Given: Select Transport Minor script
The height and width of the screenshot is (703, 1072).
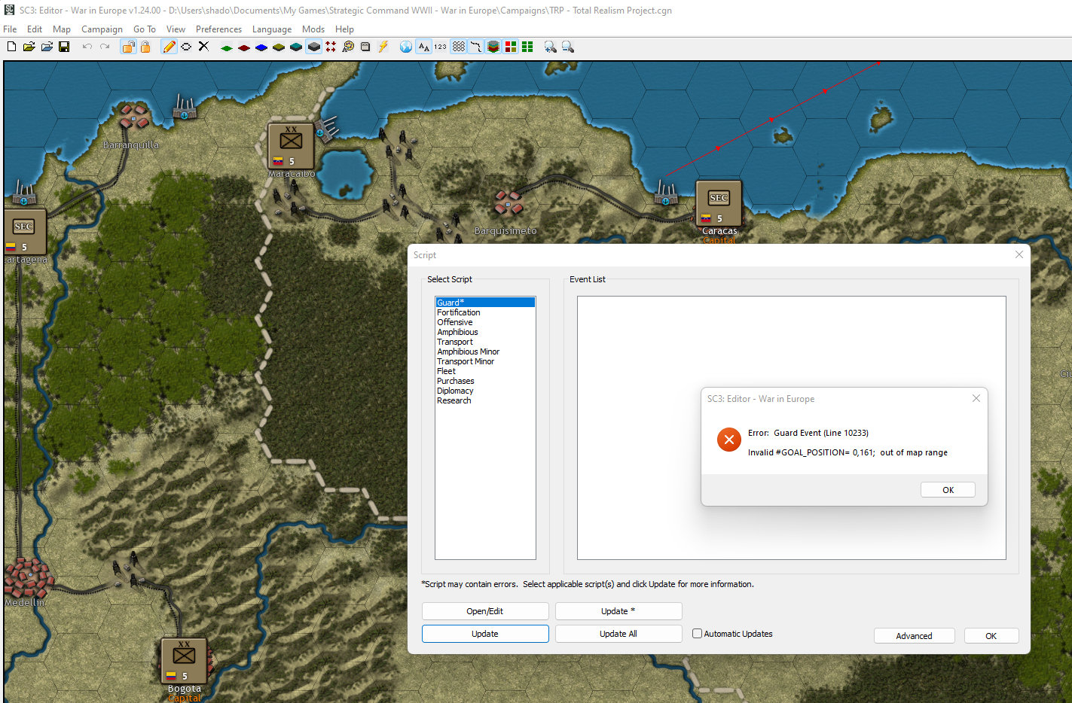Looking at the screenshot, I should [485, 361].
